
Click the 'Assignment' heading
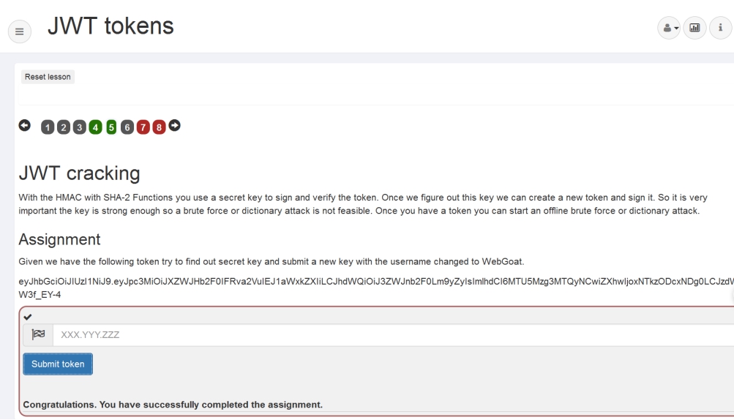tap(59, 239)
